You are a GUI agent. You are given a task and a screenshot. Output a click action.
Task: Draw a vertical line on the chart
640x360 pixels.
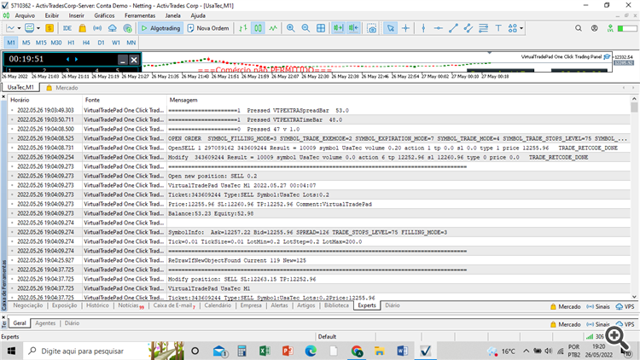pyautogui.click(x=423, y=28)
